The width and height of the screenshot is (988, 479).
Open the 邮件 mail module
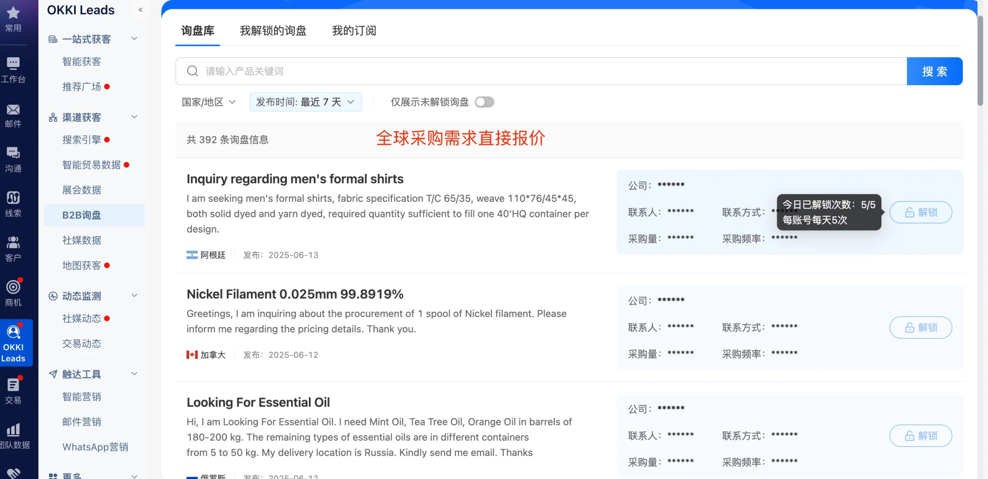click(13, 115)
